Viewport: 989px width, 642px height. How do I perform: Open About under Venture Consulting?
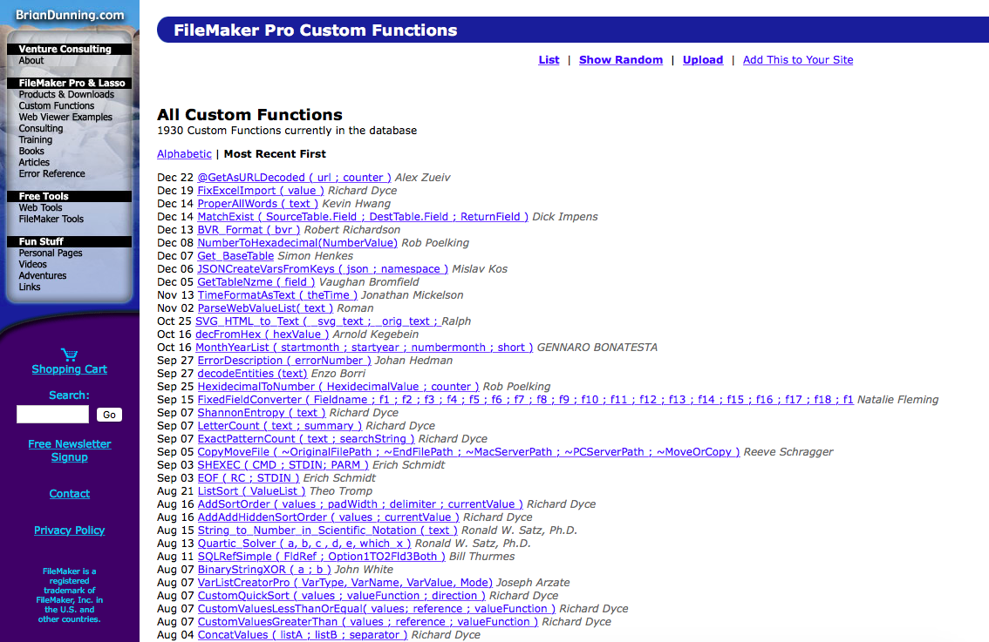coord(31,60)
